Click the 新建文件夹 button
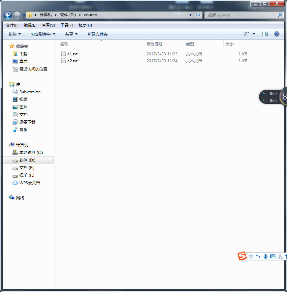The width and height of the screenshot is (287, 292). [97, 34]
